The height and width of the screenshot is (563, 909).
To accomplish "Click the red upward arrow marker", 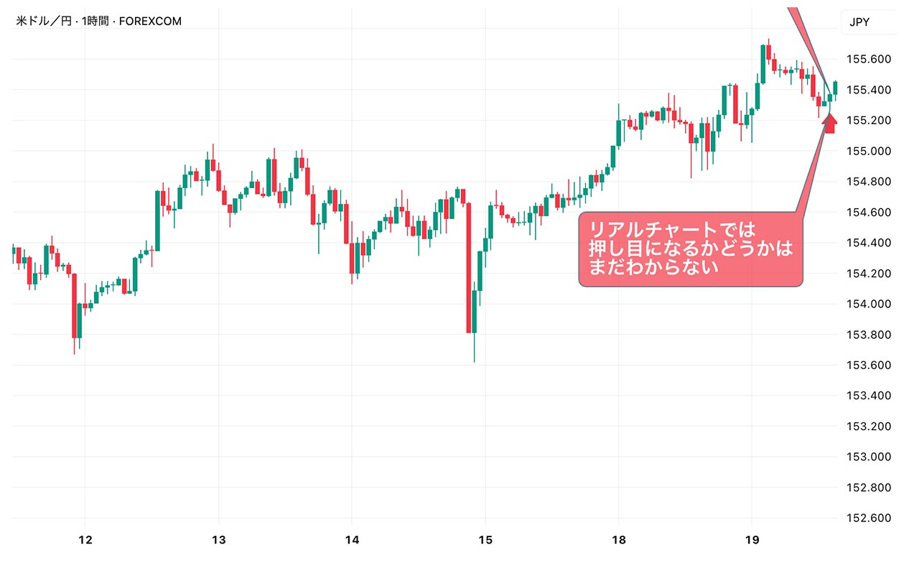I will point(830,123).
